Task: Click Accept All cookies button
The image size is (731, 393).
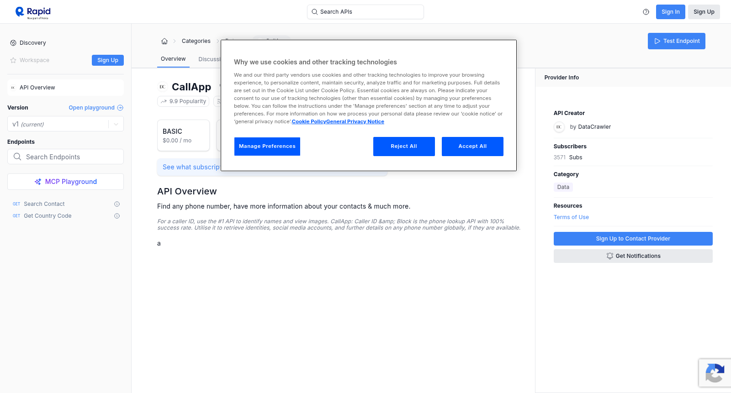Action: [472, 147]
